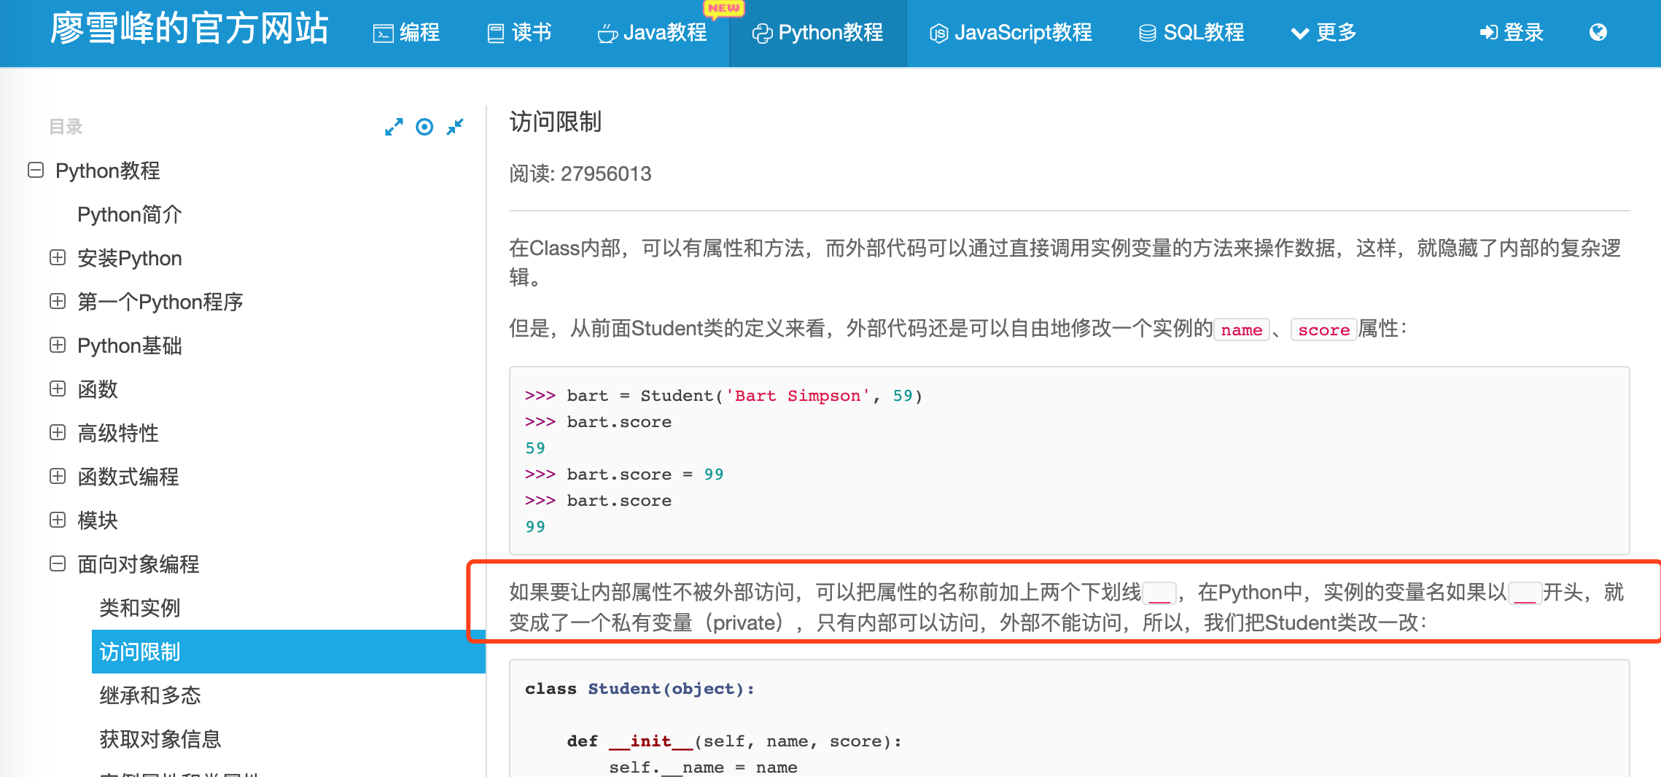1661x777 pixels.
Task: Open the SQL教程 navigation item
Action: [1191, 33]
